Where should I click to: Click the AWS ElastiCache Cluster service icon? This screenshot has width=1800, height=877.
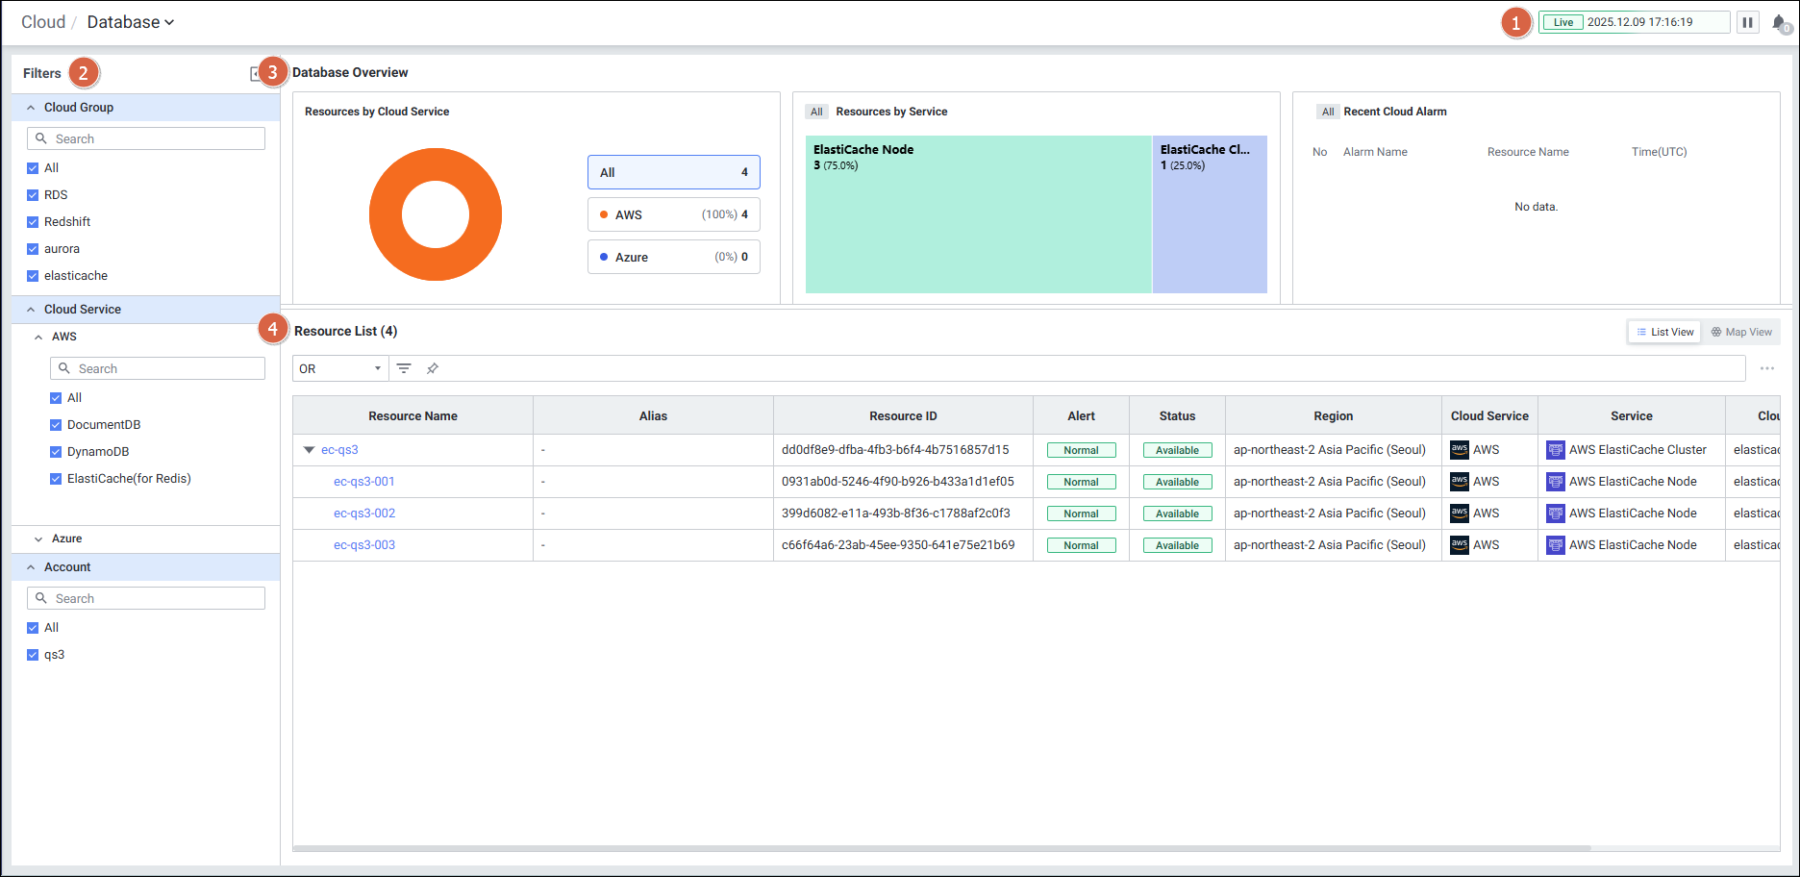point(1555,450)
